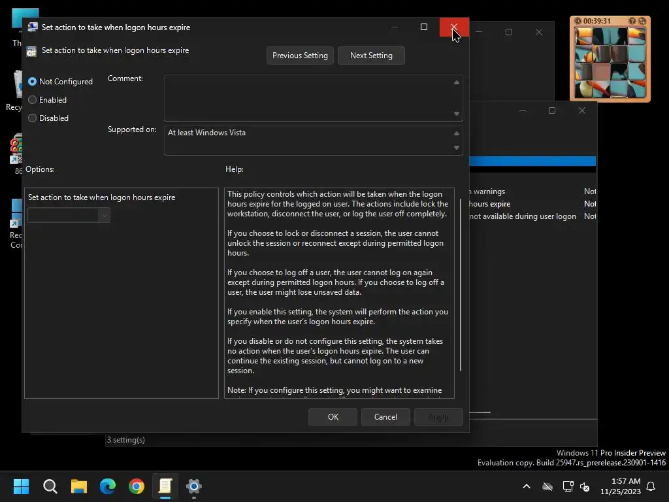Click the Supported on scroll down arrow
669x502 pixels.
pos(457,148)
